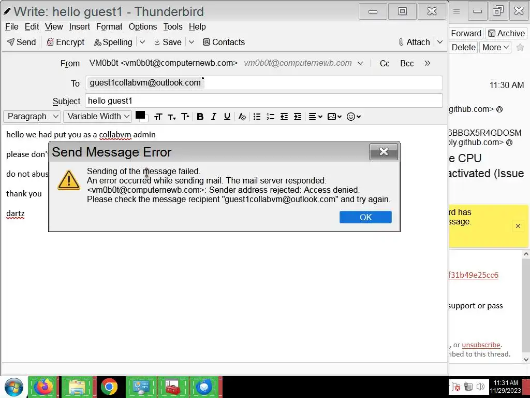This screenshot has width=530, height=398.
Task: Open Save options dropdown arrow
Action: pos(192,42)
